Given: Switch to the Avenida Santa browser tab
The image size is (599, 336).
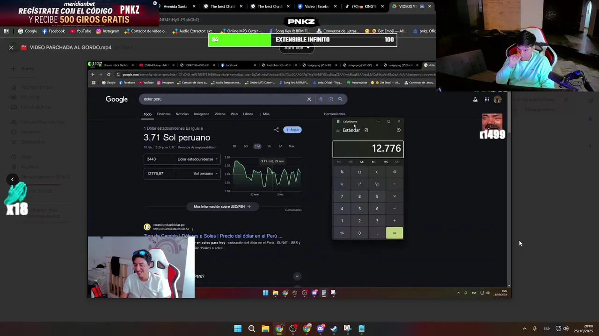Looking at the screenshot, I should click(175, 7).
